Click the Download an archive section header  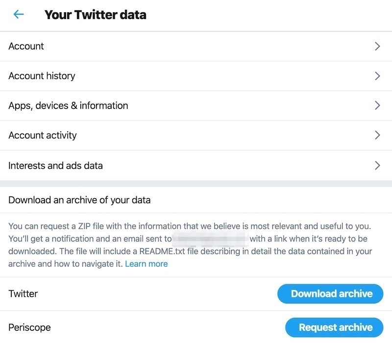pos(80,200)
